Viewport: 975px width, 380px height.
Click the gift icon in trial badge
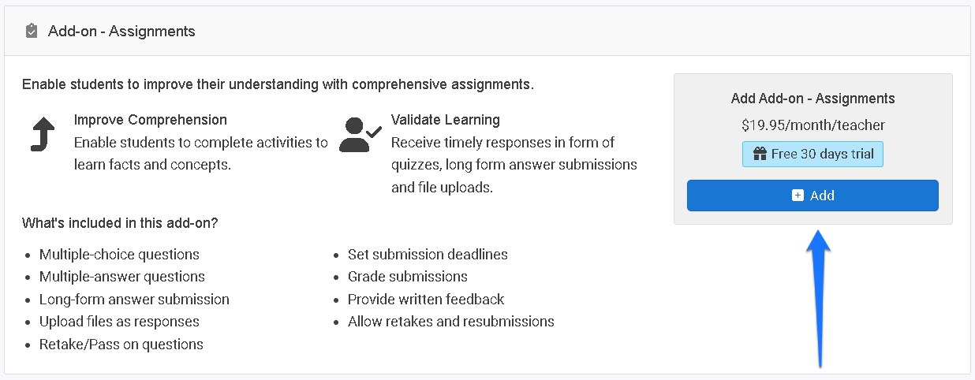coord(760,154)
